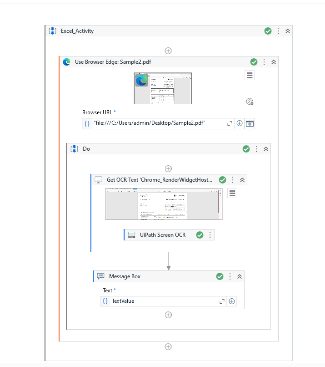The height and width of the screenshot is (367, 325).
Task: Add activity above Get OCR Text
Action: (x=168, y=168)
